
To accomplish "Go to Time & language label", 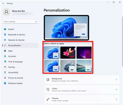I will tap(15, 62).
